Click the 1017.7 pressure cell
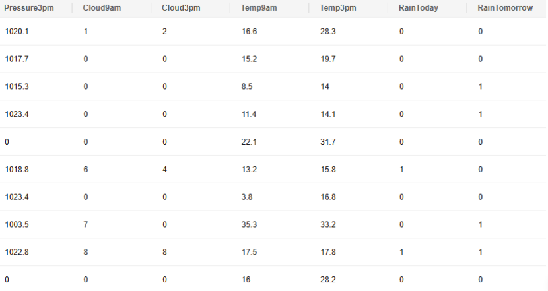This screenshot has height=291, width=548. [17, 59]
